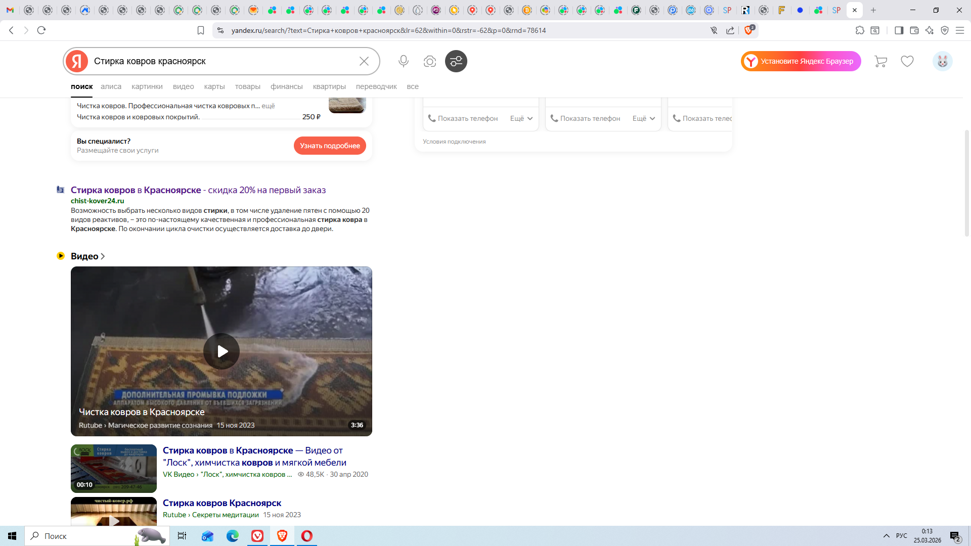Switch to the картинки tab
This screenshot has width=971, height=546.
click(147, 86)
